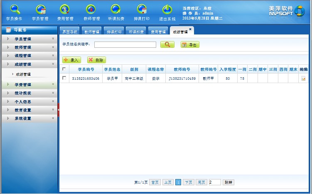
Task: Open 听课扣费 in the top toolbar
Action: pos(117,12)
